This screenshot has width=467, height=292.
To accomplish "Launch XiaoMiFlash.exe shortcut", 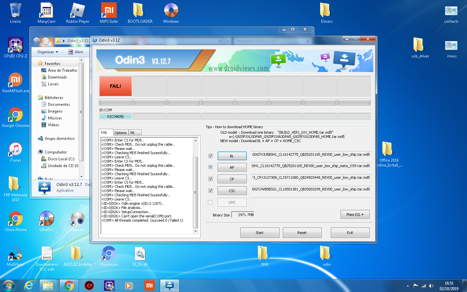I will (x=15, y=82).
